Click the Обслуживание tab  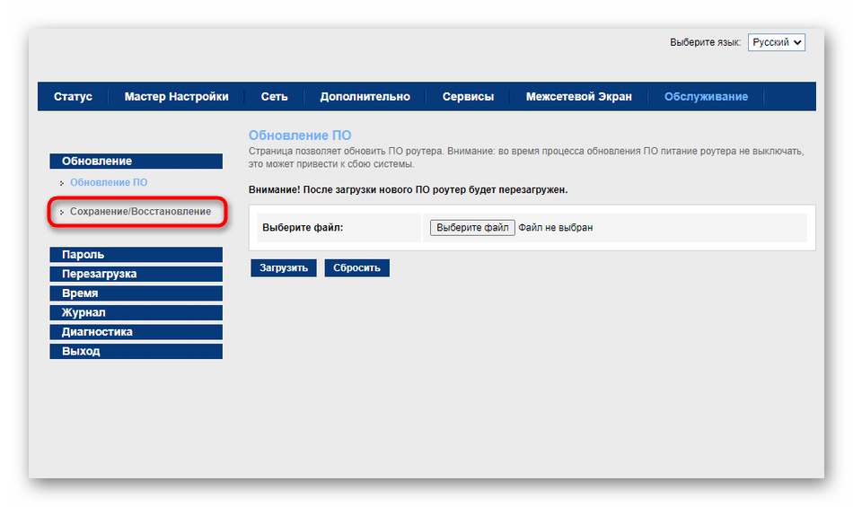pos(706,97)
